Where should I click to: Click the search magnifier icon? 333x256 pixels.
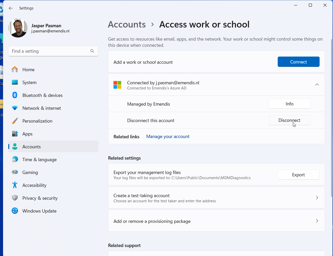click(x=92, y=51)
